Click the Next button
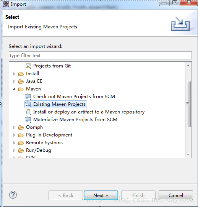This screenshot has height=207, width=198. [x=101, y=195]
